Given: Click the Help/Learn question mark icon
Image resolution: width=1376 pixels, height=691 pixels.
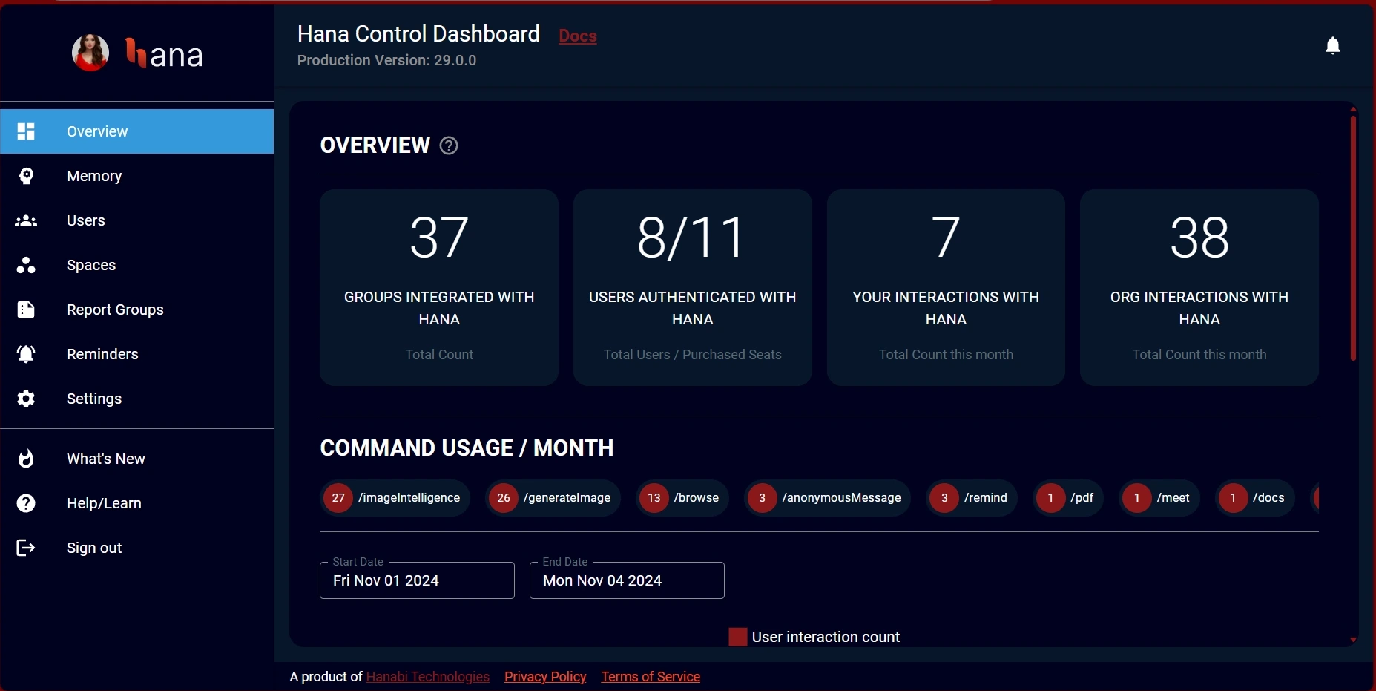Looking at the screenshot, I should [x=26, y=503].
